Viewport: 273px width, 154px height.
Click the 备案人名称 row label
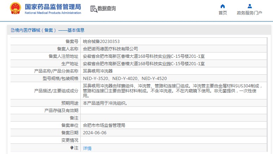68,49
